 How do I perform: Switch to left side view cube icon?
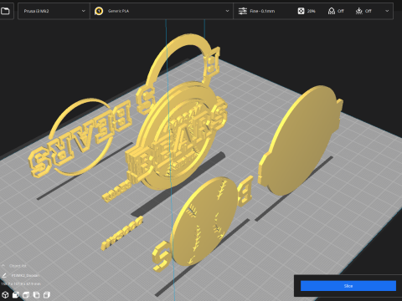coord(36,294)
